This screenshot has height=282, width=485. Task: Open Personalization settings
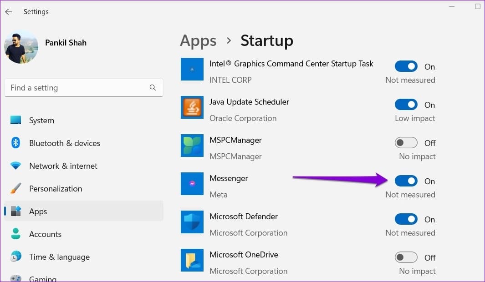pos(56,189)
